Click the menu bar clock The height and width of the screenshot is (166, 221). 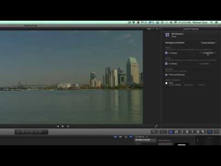pos(184,23)
